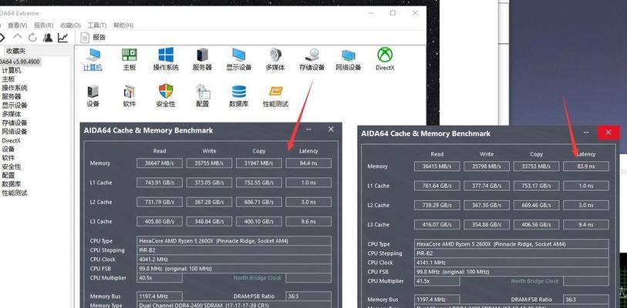Open the 帮助(H) menu
The width and height of the screenshot is (627, 308).
point(123,25)
